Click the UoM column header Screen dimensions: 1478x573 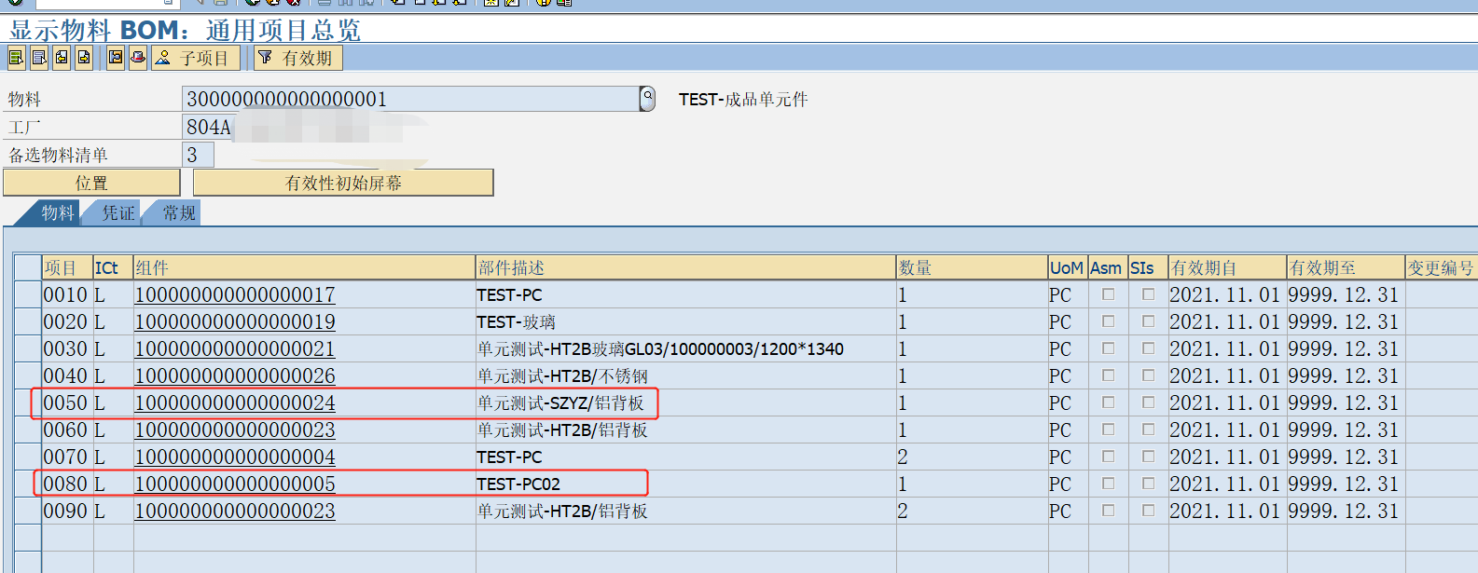1068,267
